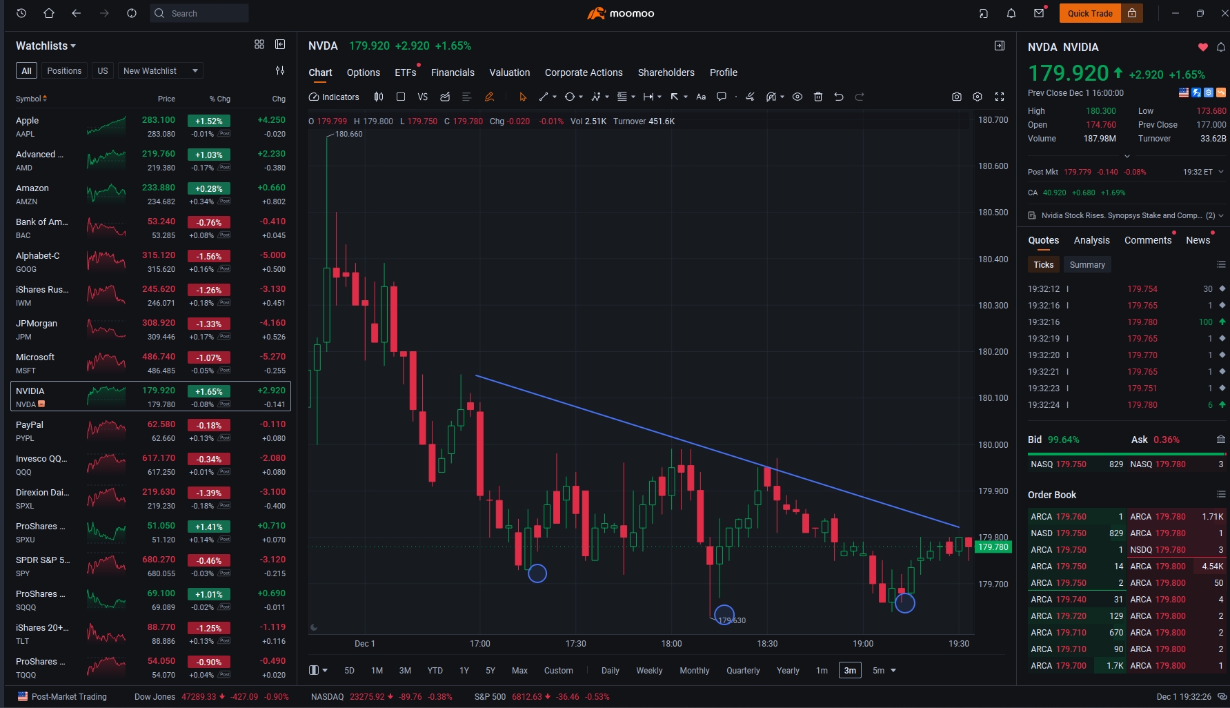Viewport: 1230px width, 708px height.
Task: Switch to the Financials tab
Action: (453, 72)
